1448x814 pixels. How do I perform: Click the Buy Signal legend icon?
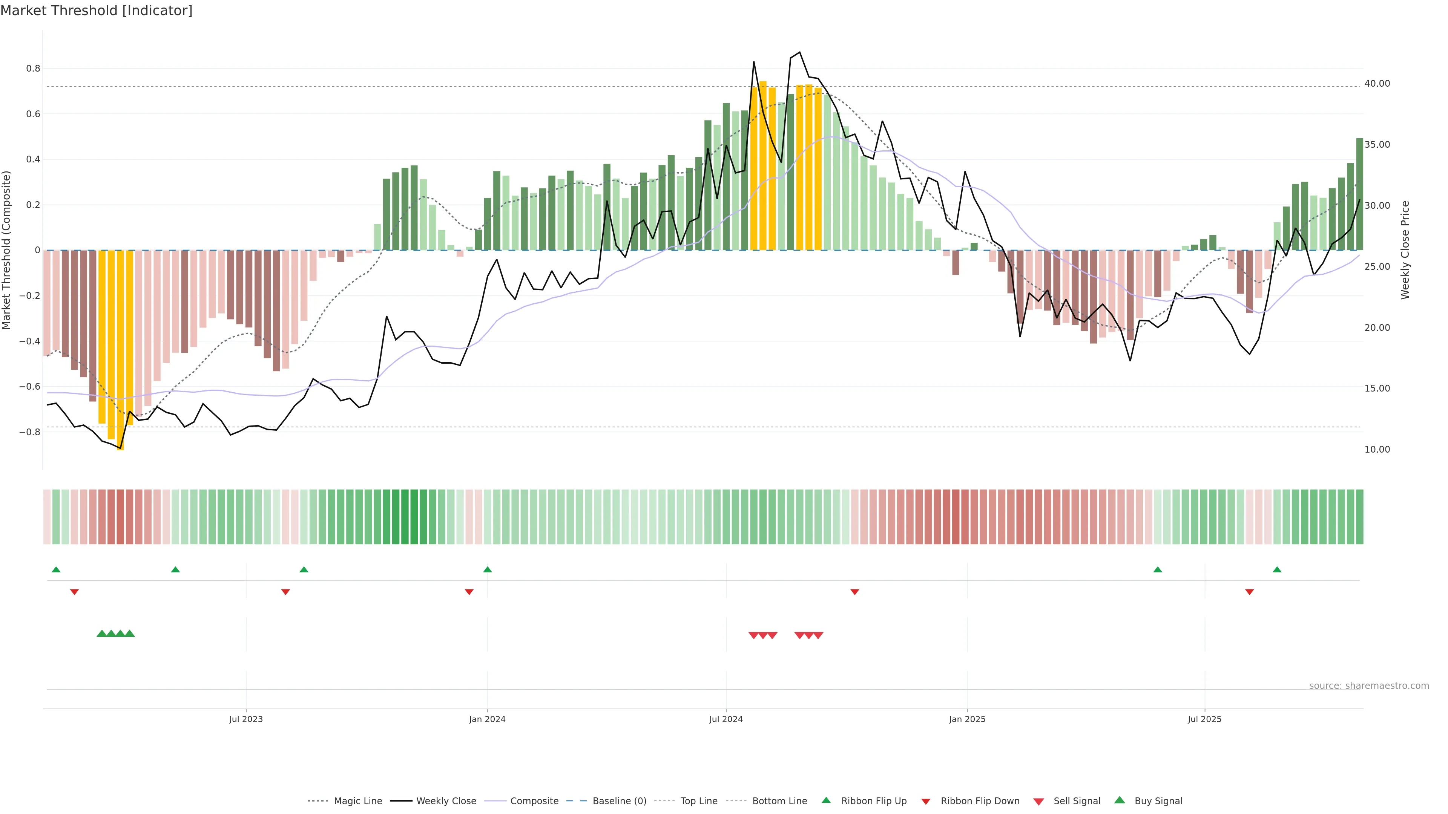click(1120, 800)
